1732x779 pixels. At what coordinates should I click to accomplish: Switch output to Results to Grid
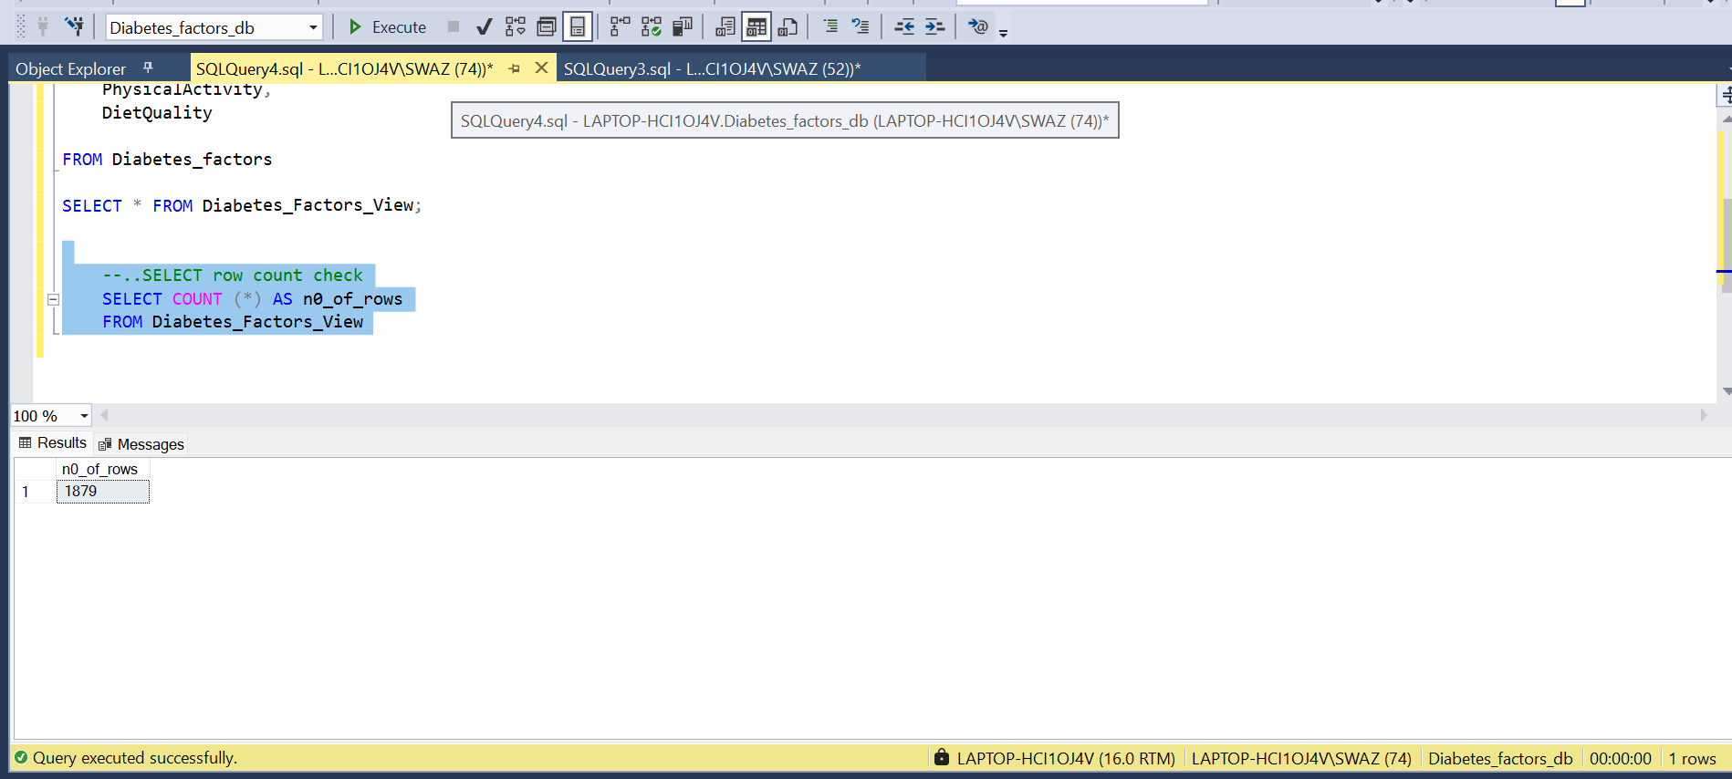point(756,26)
